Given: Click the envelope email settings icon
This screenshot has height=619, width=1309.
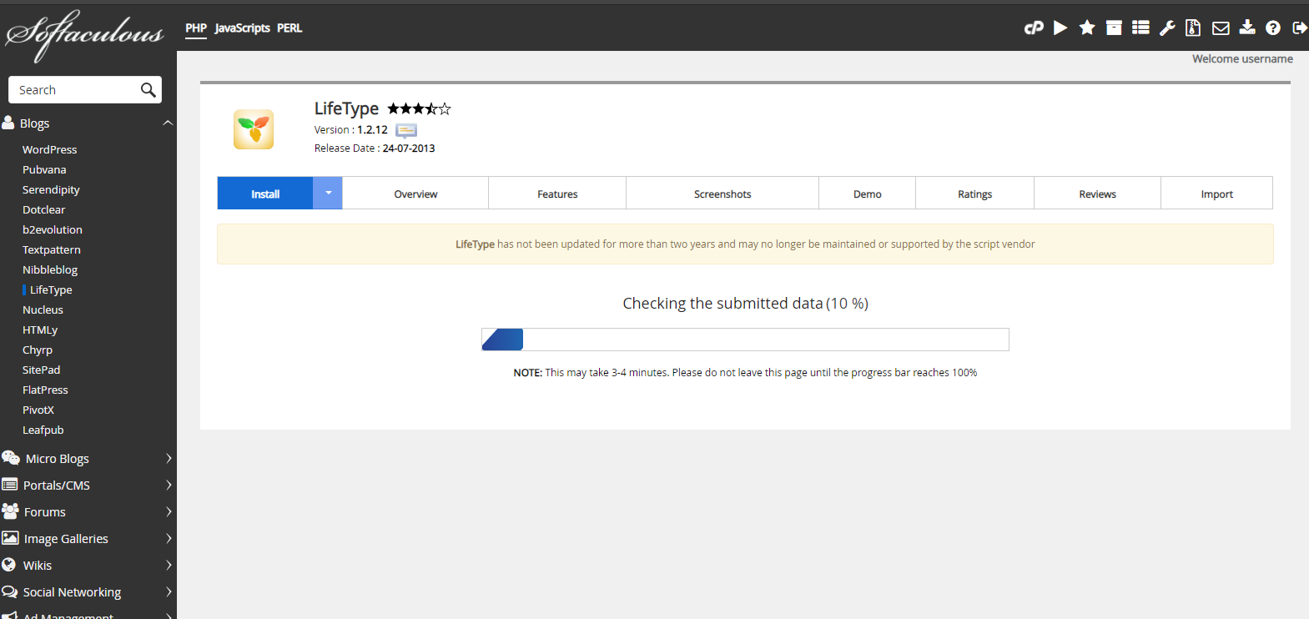Looking at the screenshot, I should [x=1221, y=28].
